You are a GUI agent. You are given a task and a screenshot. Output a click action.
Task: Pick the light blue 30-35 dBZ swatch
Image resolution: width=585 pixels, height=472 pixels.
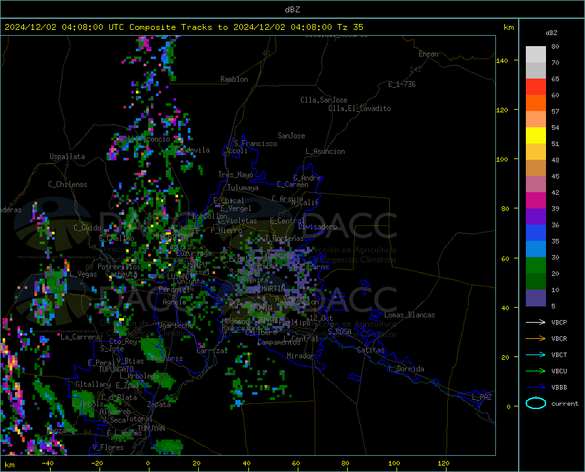pyautogui.click(x=536, y=249)
